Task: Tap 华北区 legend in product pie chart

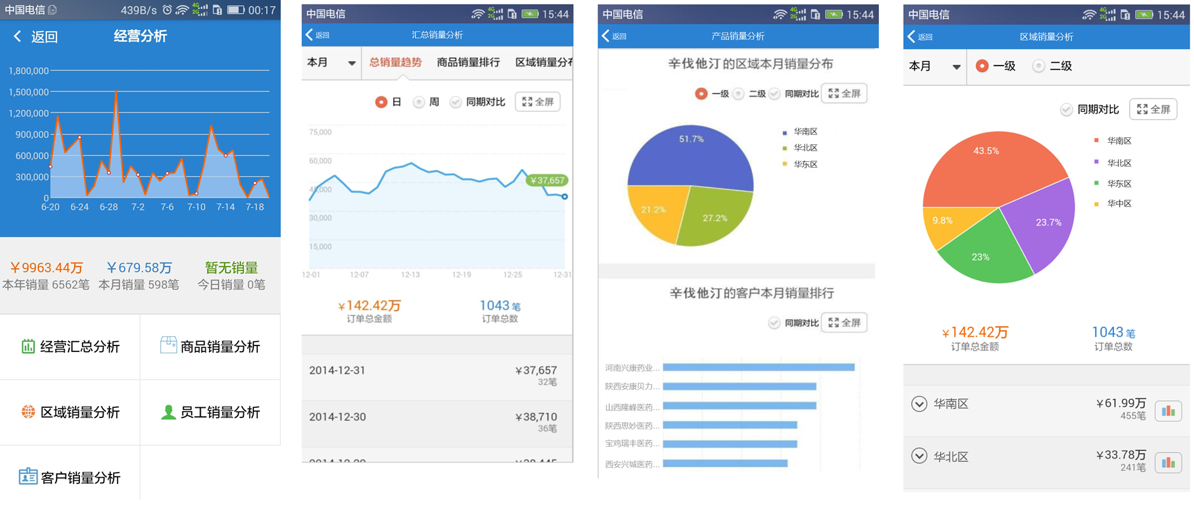Action: pos(800,148)
